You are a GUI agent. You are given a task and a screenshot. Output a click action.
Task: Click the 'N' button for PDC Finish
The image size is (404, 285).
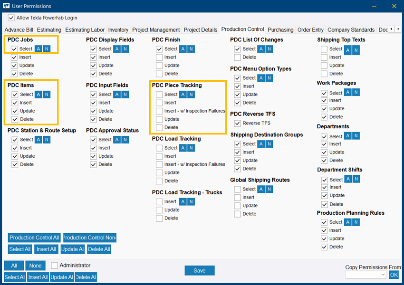click(x=191, y=49)
